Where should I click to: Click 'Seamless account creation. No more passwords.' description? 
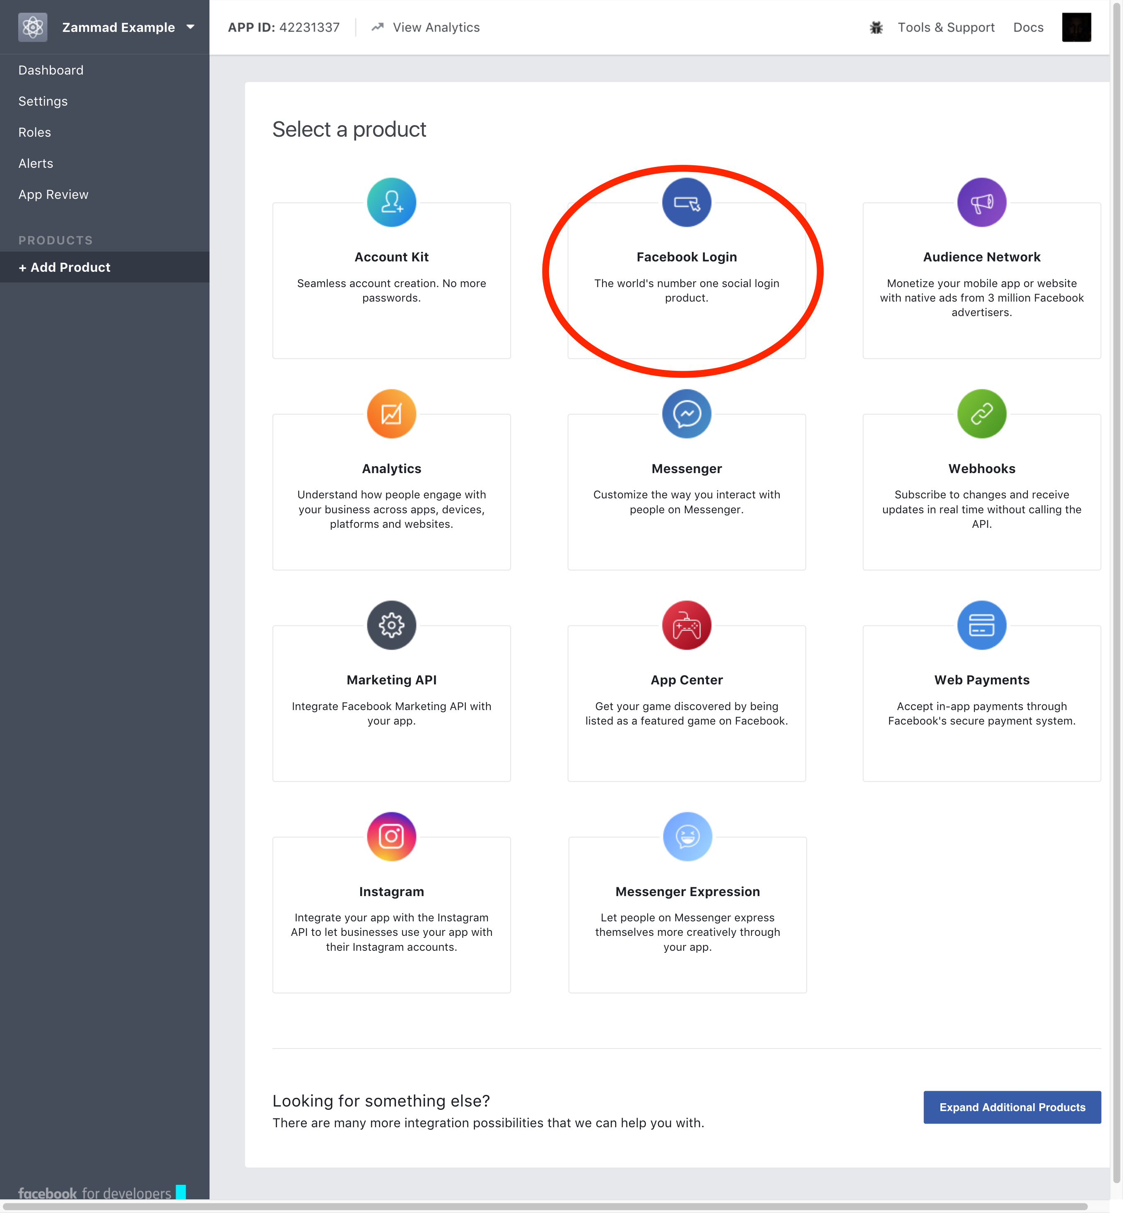[x=391, y=291]
